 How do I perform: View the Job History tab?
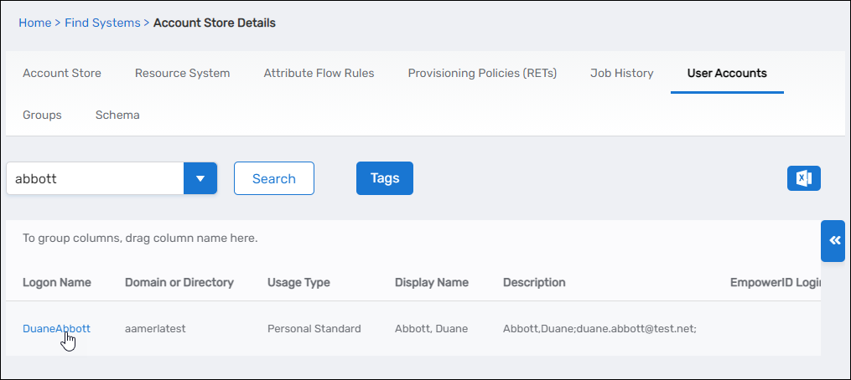(x=621, y=73)
